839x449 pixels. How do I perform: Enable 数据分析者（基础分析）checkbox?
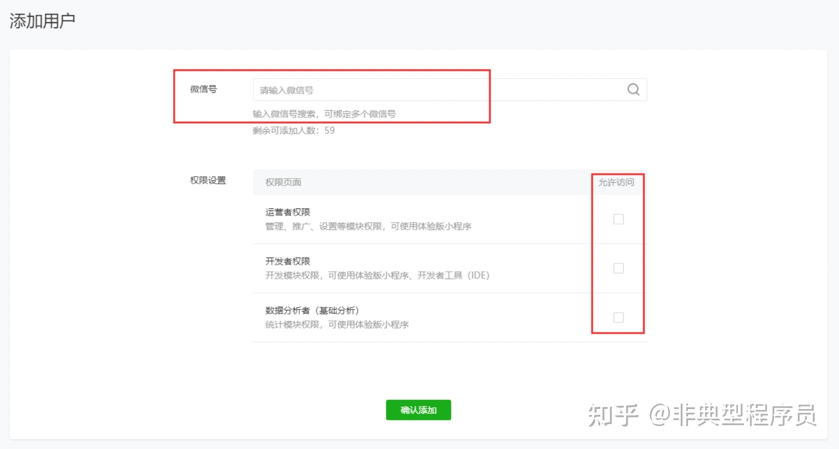click(x=618, y=317)
